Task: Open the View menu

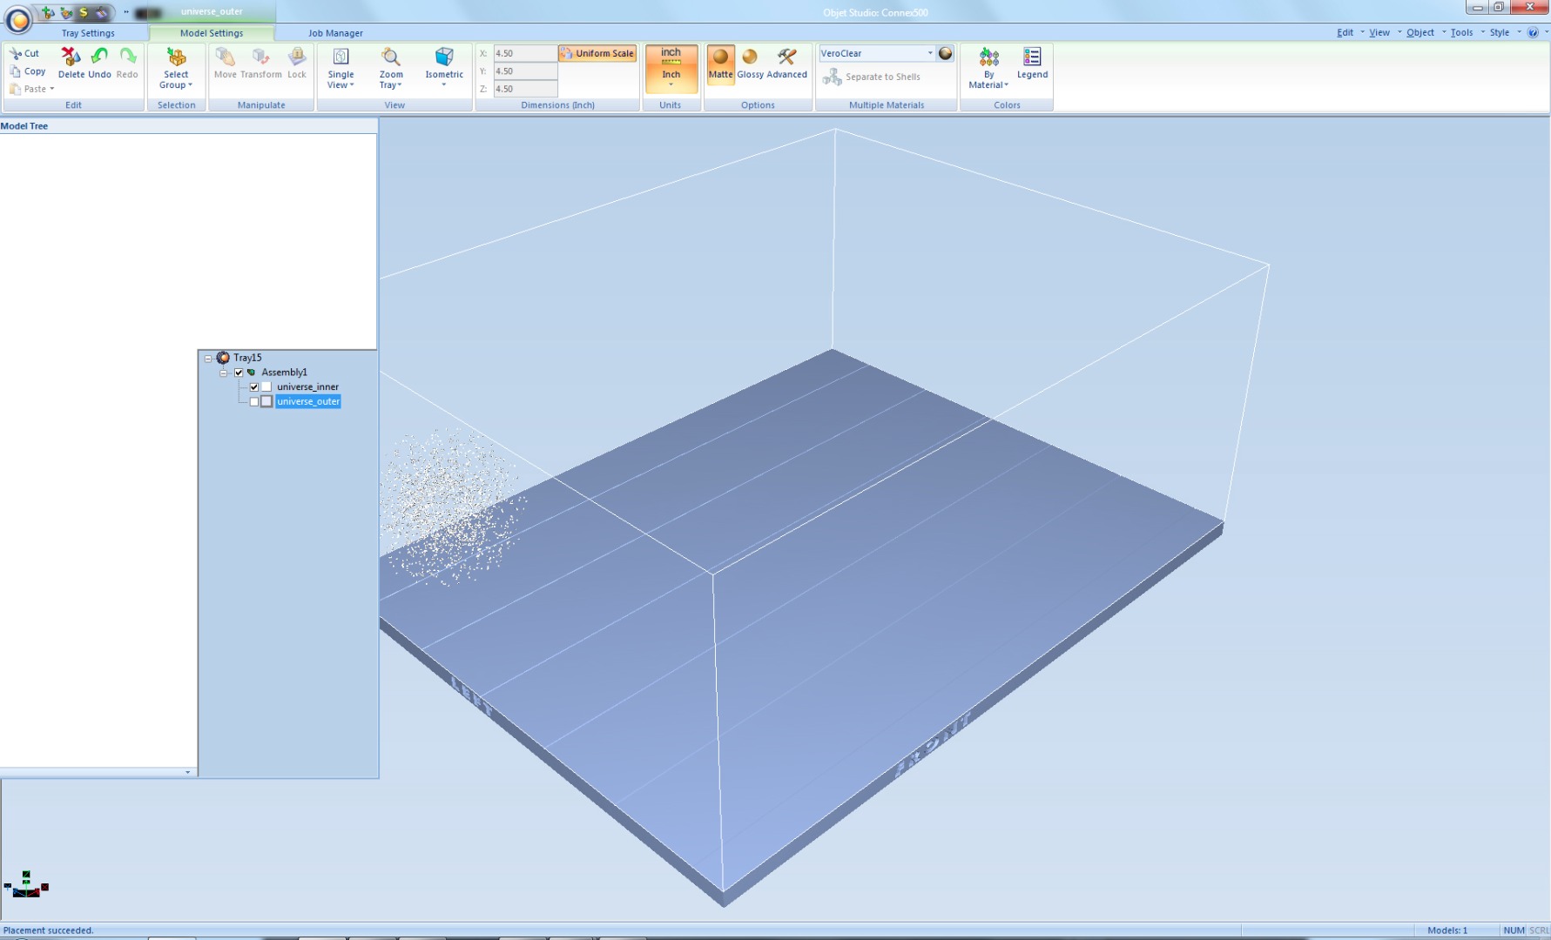Action: [x=1379, y=32]
